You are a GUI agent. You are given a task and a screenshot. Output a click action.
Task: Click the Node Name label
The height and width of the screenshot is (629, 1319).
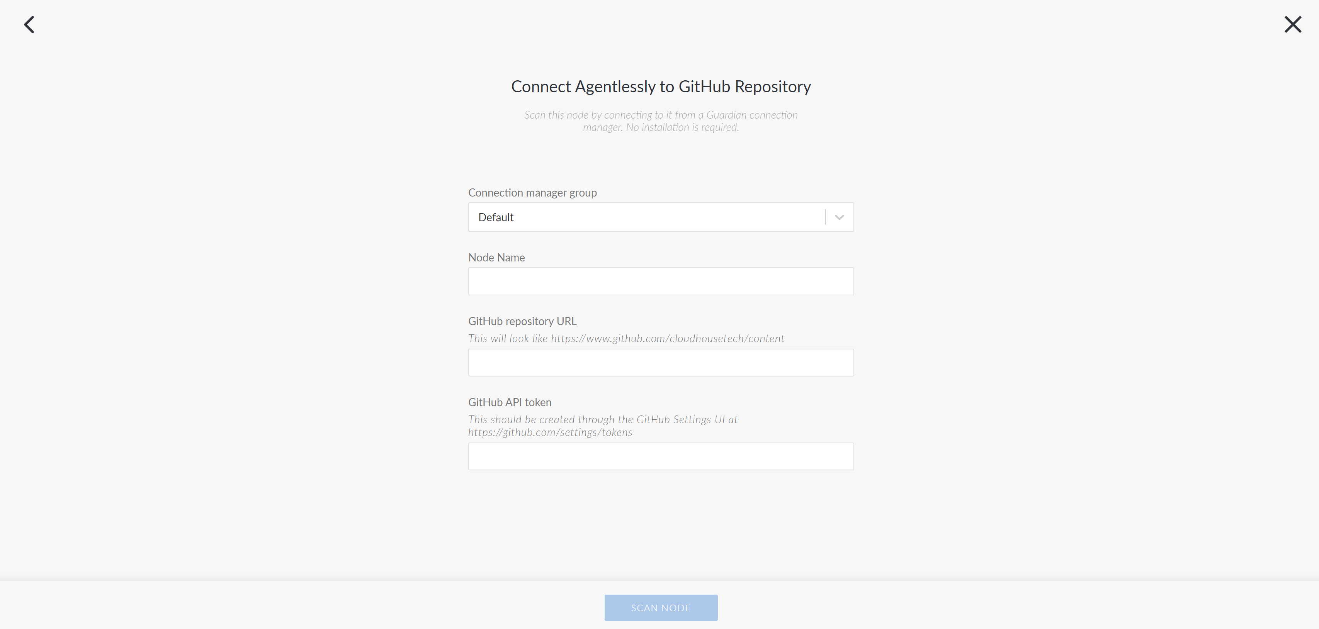[497, 258]
